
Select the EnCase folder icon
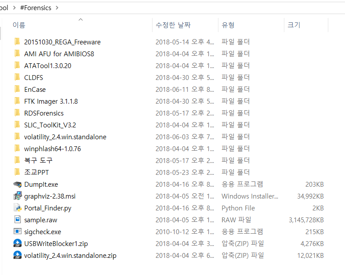tap(17, 89)
